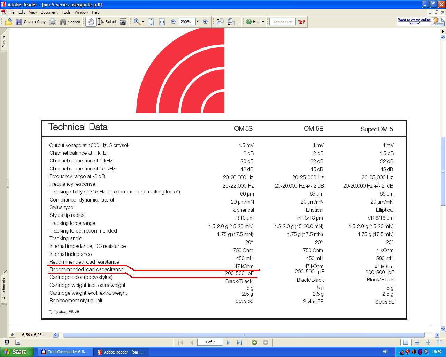This screenshot has width=446, height=357.
Task: Switch to Total Commander taskbar button
Action: tap(65, 352)
